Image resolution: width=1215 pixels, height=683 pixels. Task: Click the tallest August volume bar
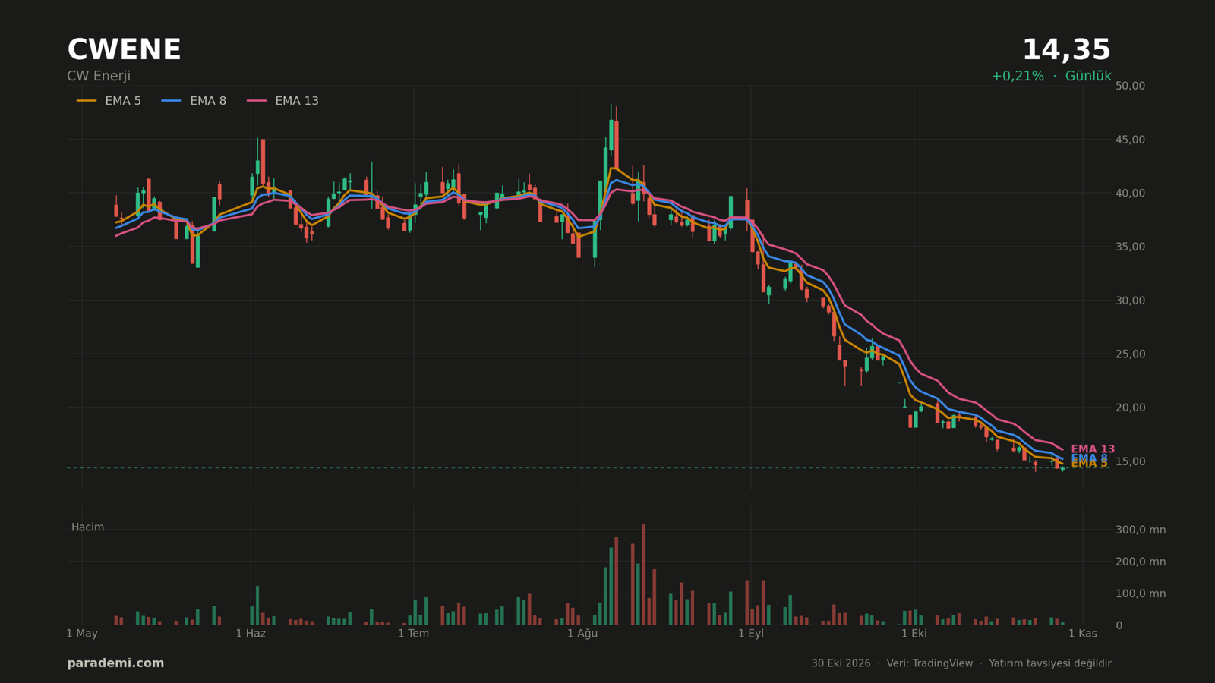(x=643, y=574)
